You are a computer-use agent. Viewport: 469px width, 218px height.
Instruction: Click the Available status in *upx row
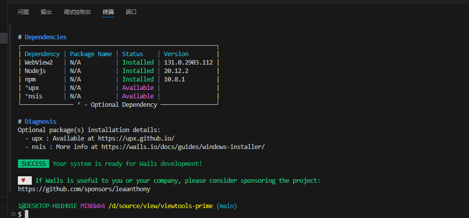pos(138,88)
